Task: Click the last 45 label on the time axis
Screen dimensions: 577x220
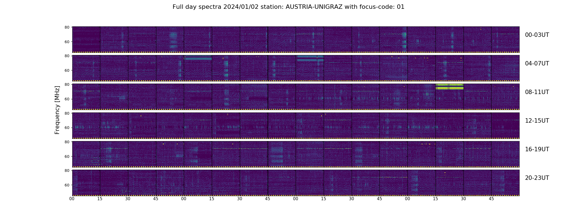Action: (x=491, y=199)
